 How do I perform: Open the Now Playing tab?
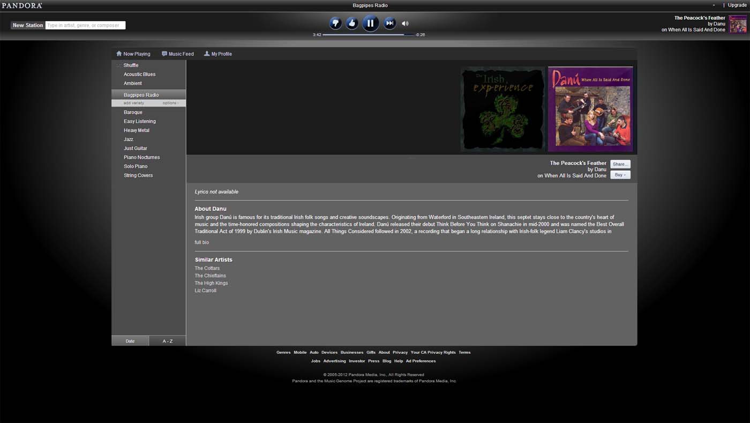click(x=133, y=54)
